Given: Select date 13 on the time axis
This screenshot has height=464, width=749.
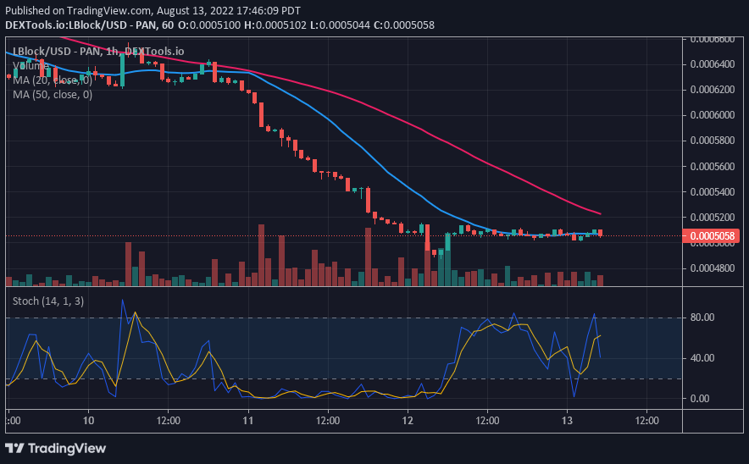Looking at the screenshot, I should click(x=567, y=421).
